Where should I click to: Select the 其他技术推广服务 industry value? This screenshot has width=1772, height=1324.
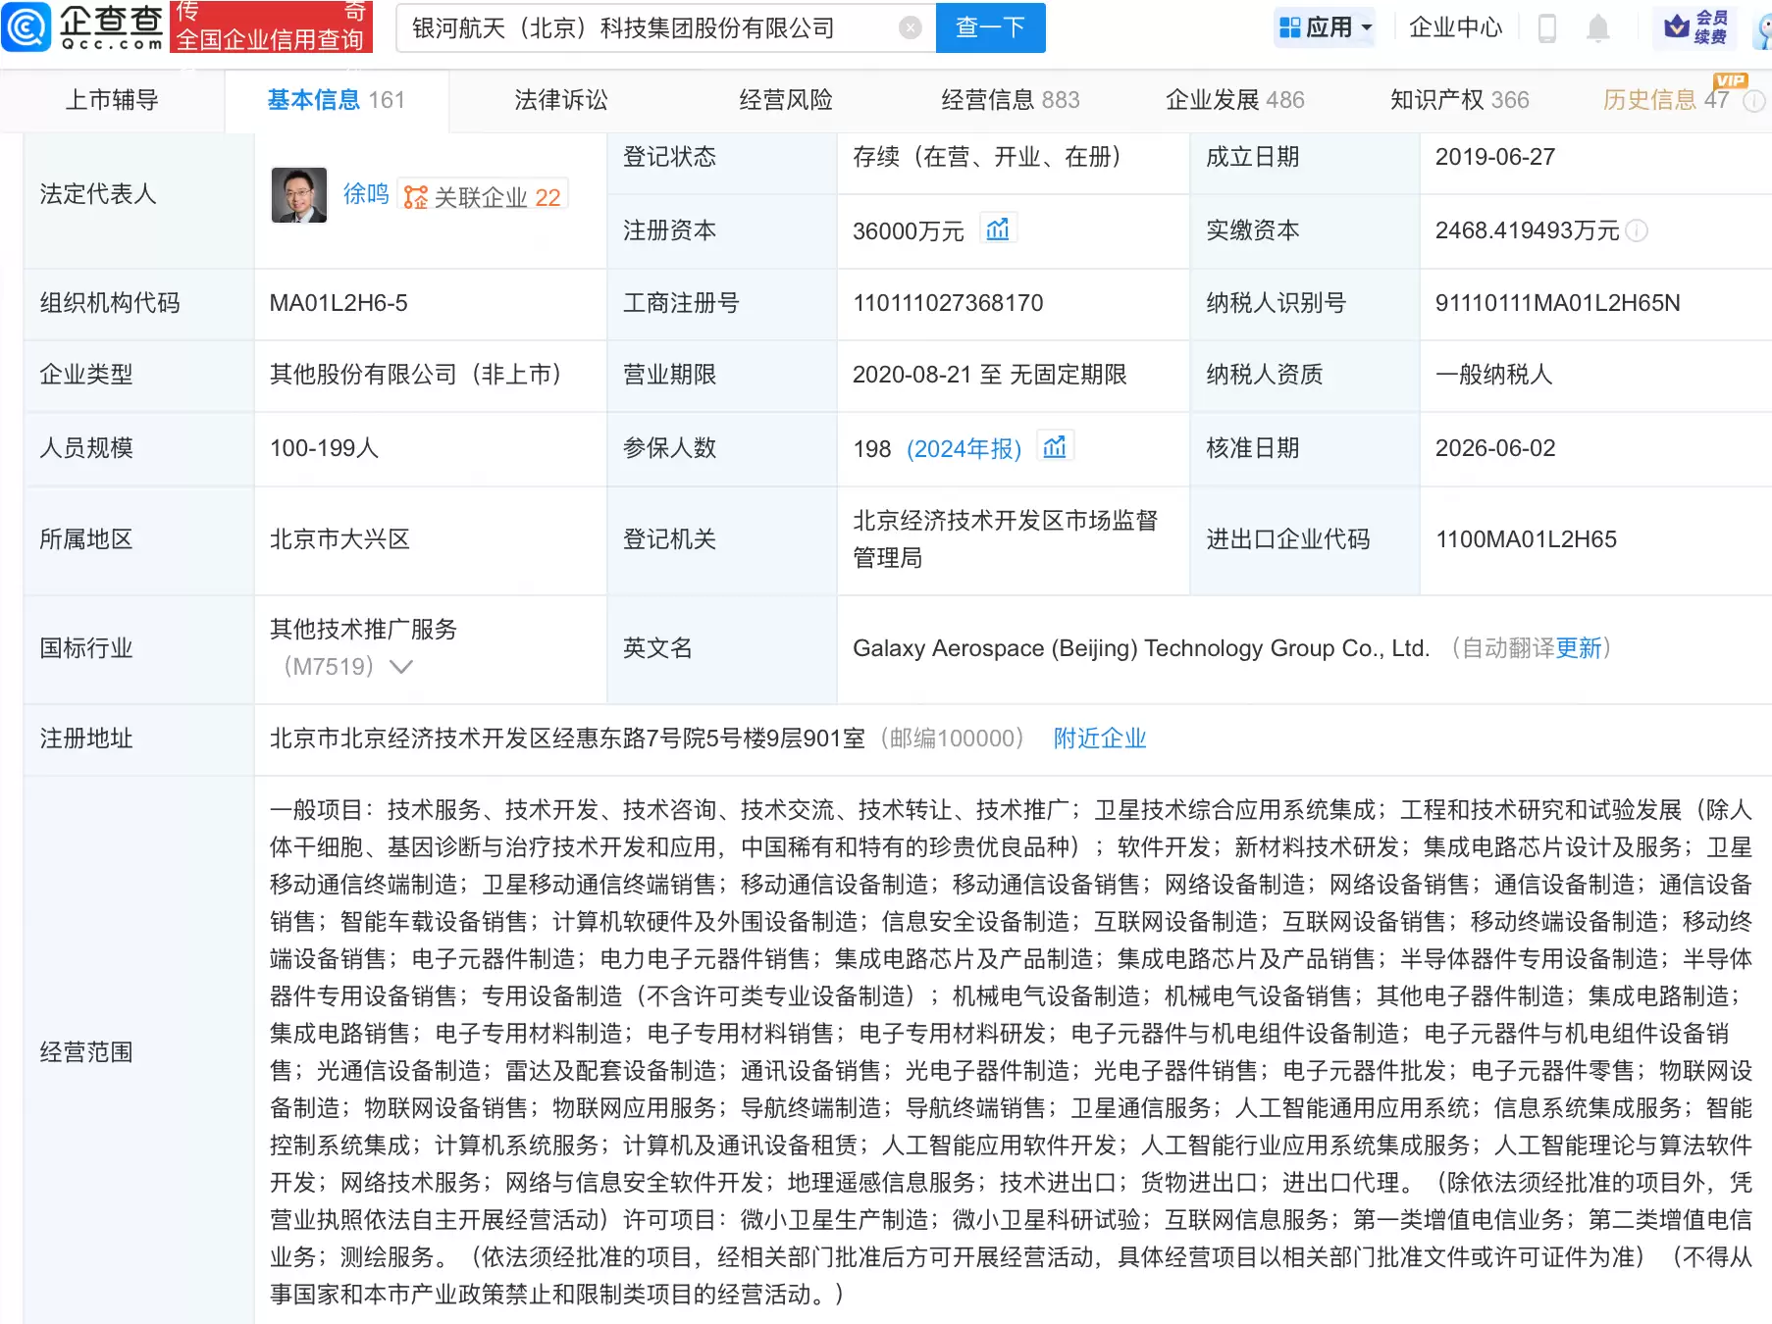point(363,630)
